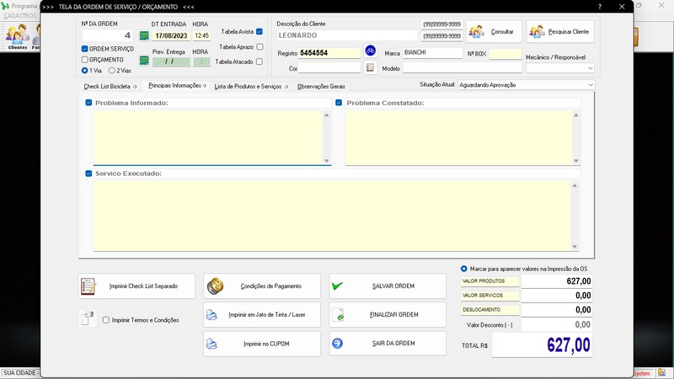
Task: Click scroll down arrow in Problema Informado box
Action: pyautogui.click(x=327, y=161)
